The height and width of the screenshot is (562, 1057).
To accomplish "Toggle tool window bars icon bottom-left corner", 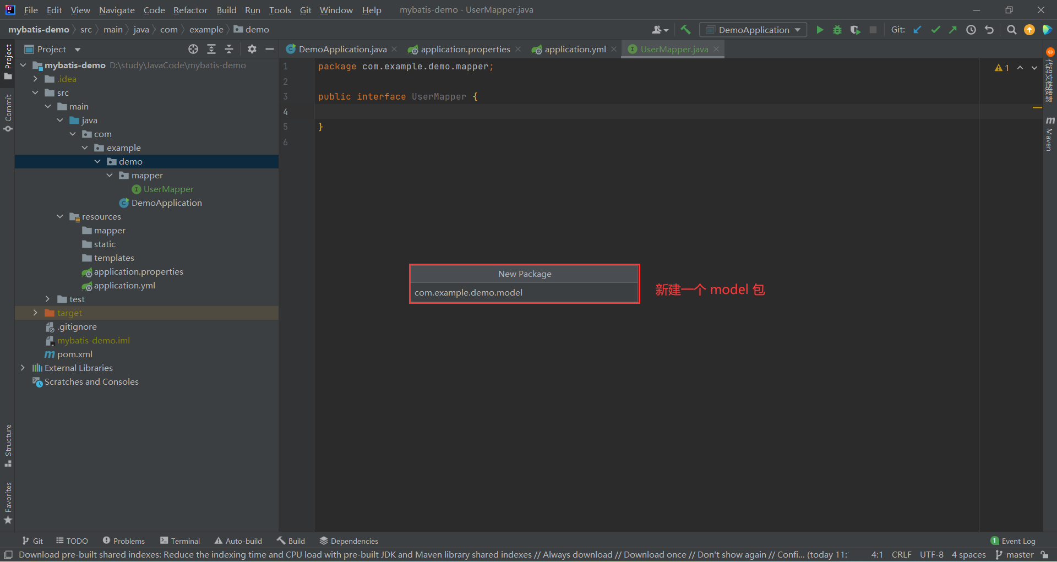I will tap(8, 554).
